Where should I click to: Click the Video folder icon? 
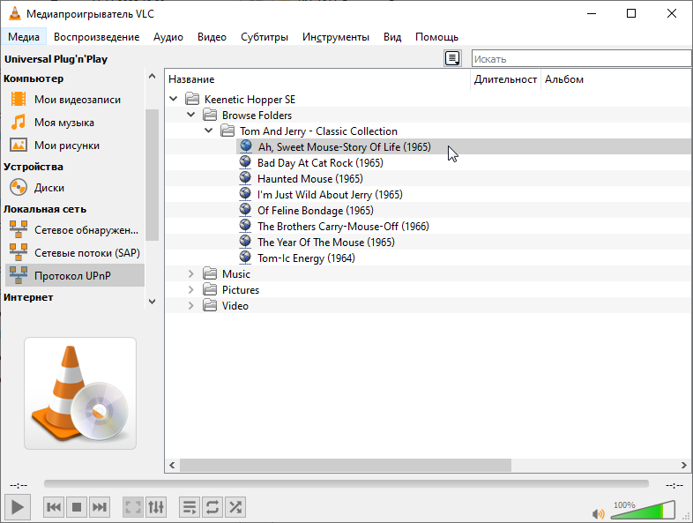tap(210, 306)
